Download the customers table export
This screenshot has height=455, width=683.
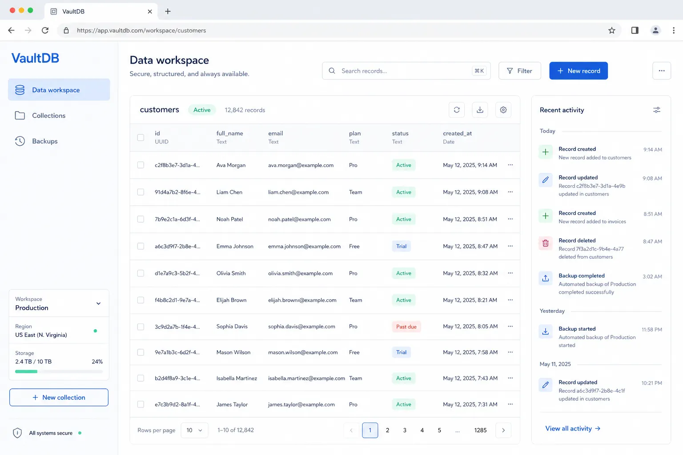(x=480, y=110)
